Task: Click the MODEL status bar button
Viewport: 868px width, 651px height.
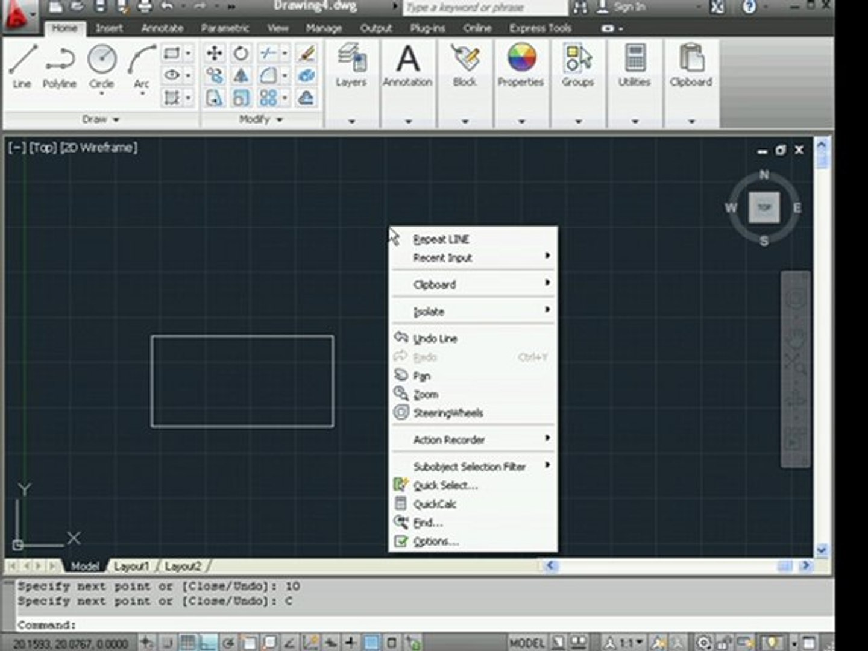Action: pyautogui.click(x=527, y=643)
